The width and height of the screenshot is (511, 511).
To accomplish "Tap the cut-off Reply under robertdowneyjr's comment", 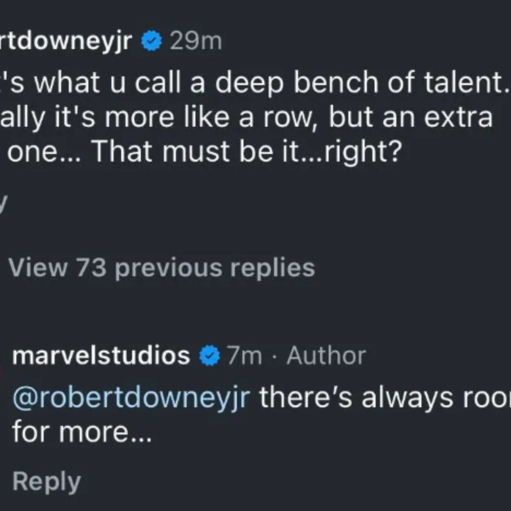I will 3,204.
